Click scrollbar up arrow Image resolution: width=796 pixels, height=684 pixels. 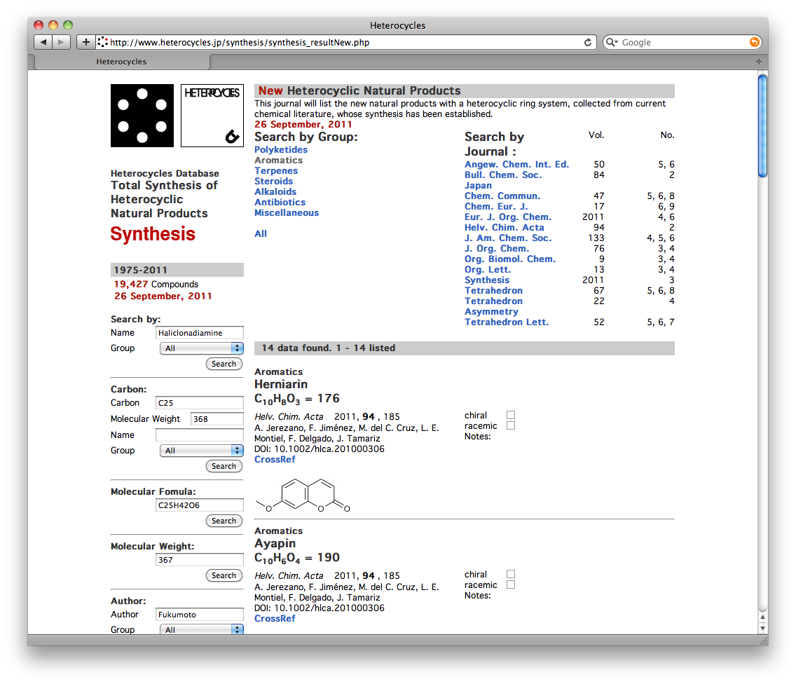[x=762, y=617]
